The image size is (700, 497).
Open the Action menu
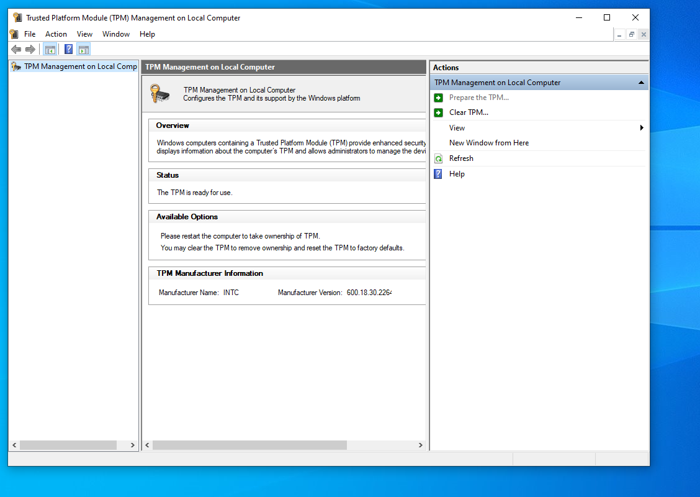click(x=56, y=34)
